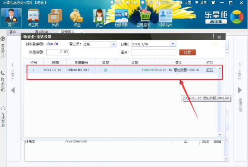Click the 修改 link in background customer row
248x167 pixels.
205,142
